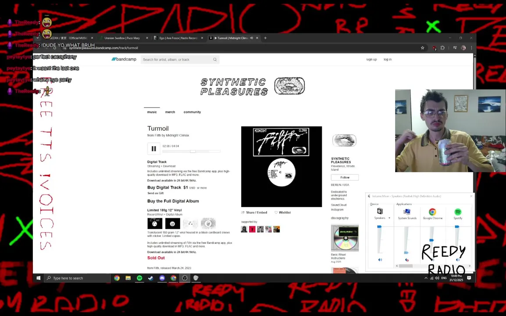The height and width of the screenshot is (316, 506).
Task: Open the Chrome three-dot menu
Action: tap(471, 48)
